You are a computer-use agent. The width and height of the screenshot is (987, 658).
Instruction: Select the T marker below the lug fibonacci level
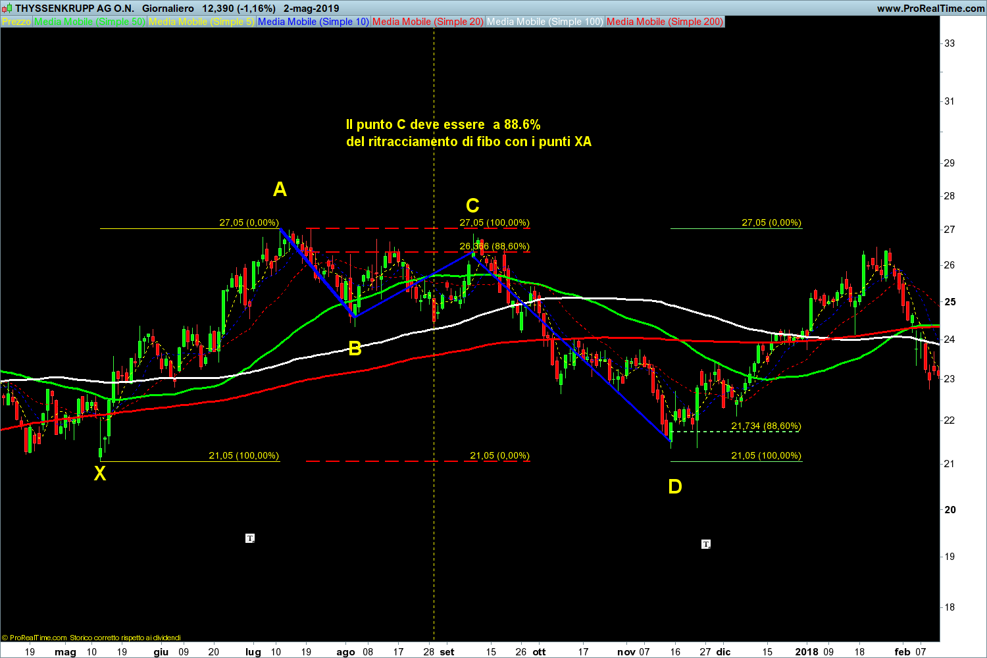[250, 538]
